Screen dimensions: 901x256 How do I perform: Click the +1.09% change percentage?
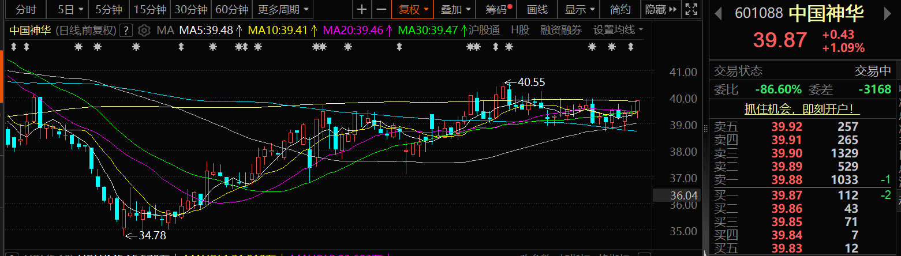843,48
